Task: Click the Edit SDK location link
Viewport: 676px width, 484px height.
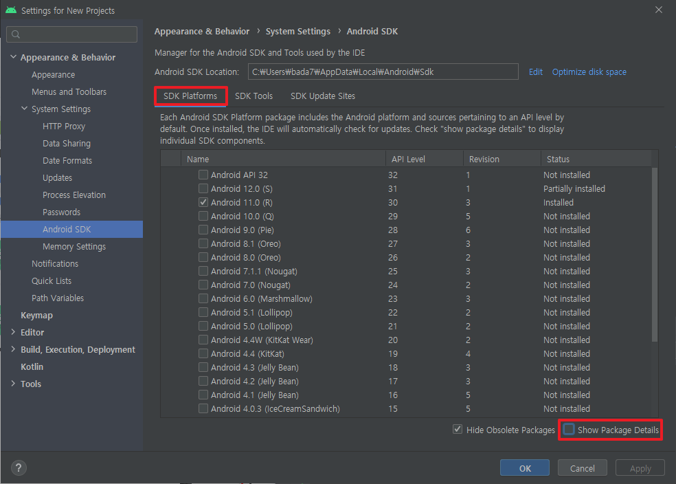Action: 535,72
